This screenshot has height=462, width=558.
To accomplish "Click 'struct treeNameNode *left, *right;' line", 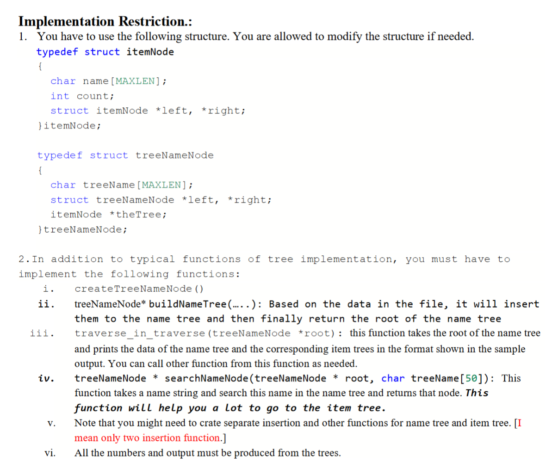I will click(161, 200).
